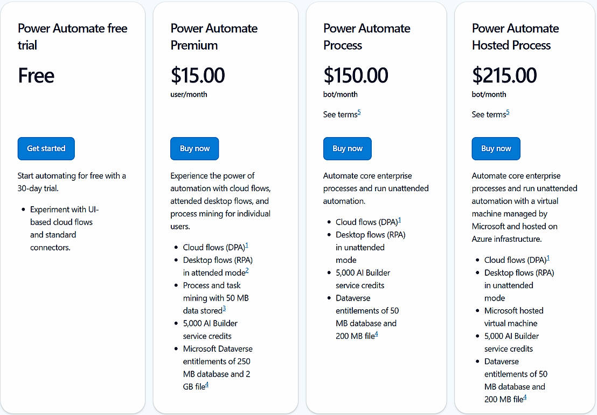Open footnote 1 in Power Automate Process card
The image size is (597, 415).
[400, 220]
